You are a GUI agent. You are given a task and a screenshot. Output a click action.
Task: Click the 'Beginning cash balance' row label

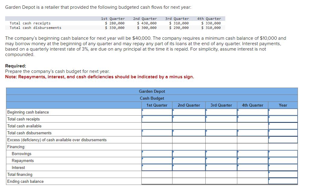click(28, 112)
